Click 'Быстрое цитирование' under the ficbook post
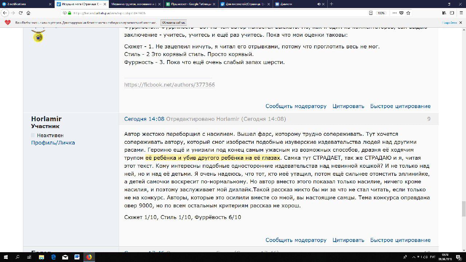Image resolution: width=466 pixels, height=262 pixels. point(400,106)
